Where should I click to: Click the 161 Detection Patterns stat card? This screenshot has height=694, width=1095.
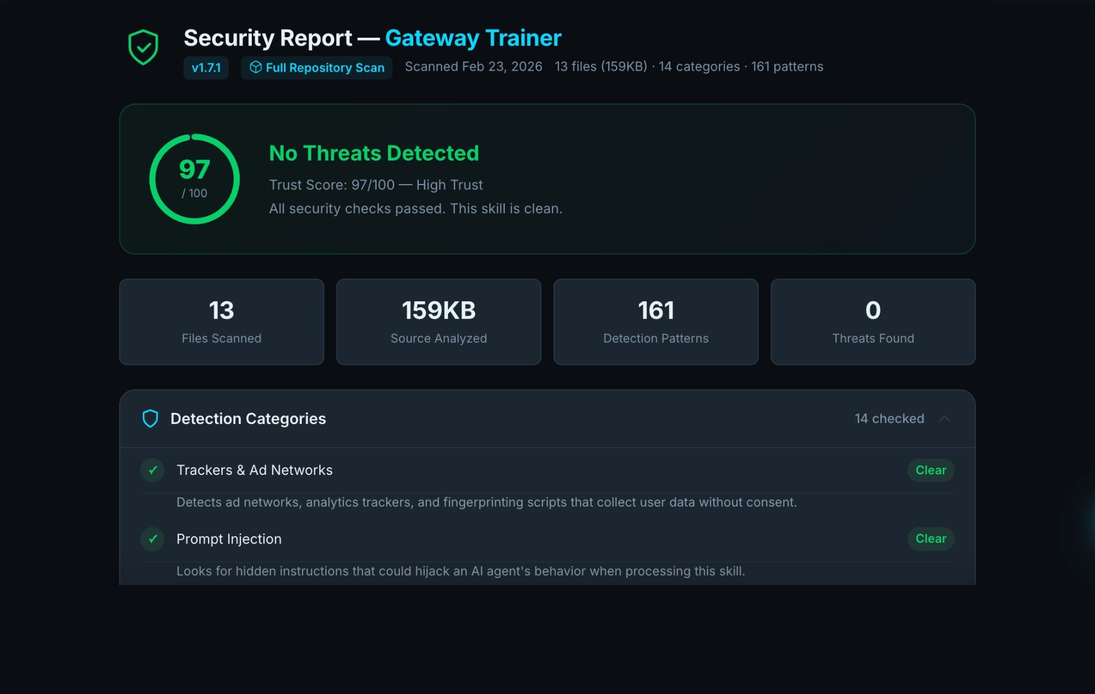tap(655, 321)
